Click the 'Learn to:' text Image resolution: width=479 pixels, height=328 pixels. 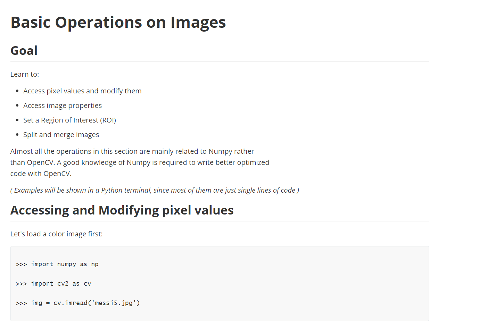(x=25, y=74)
